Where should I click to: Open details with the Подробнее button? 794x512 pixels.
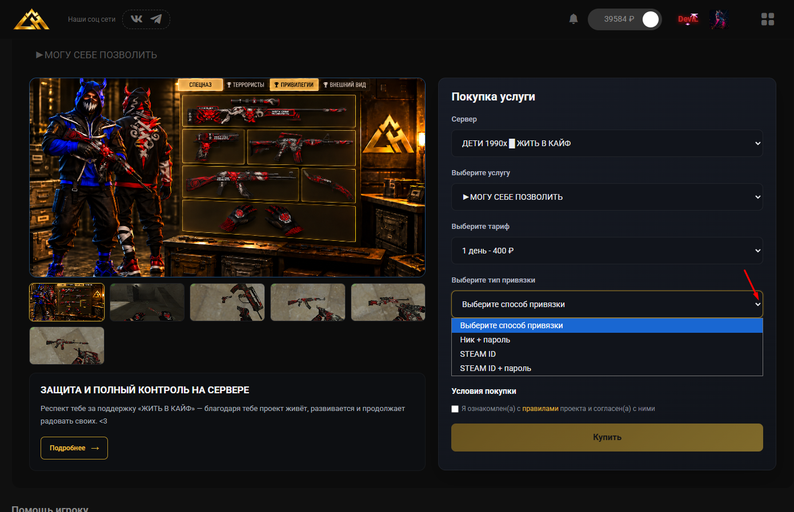coord(74,448)
